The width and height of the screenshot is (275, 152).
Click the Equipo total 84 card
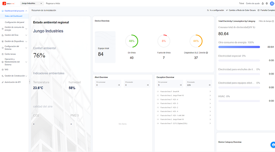click(105, 47)
